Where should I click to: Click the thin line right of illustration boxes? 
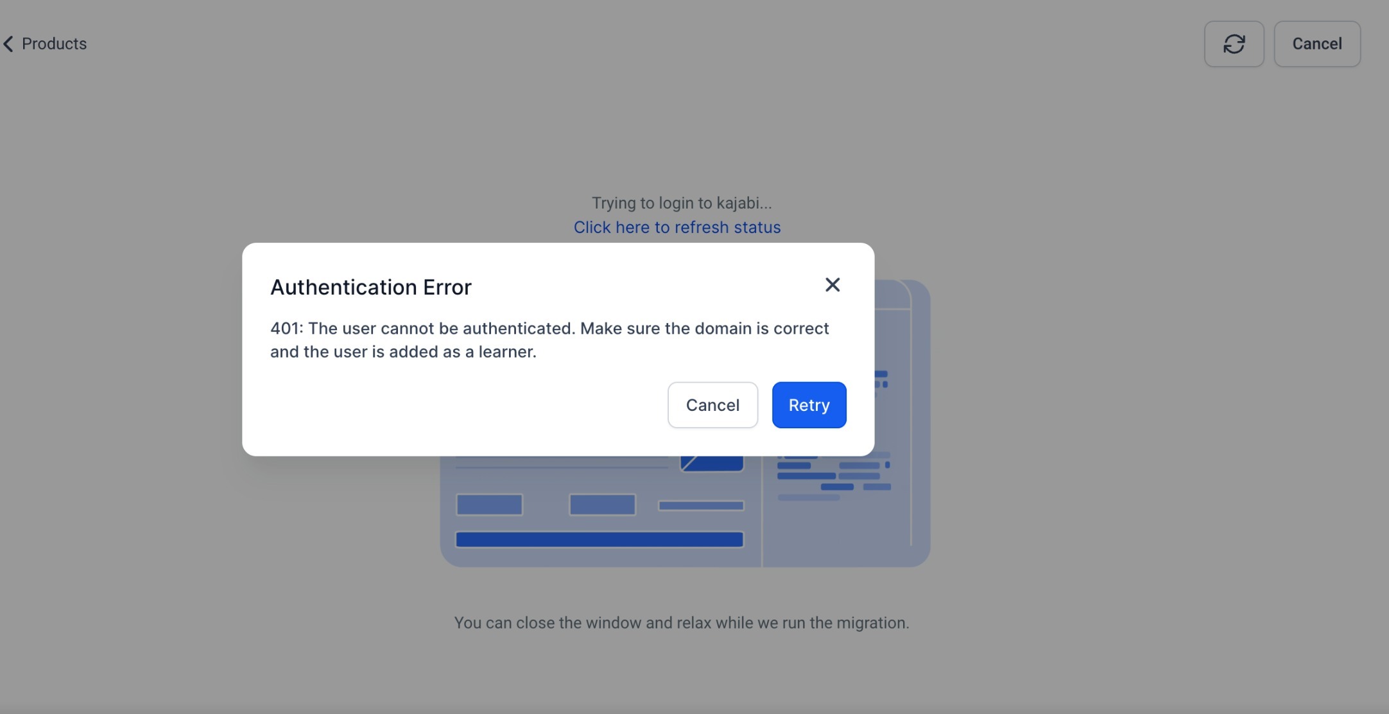point(700,506)
